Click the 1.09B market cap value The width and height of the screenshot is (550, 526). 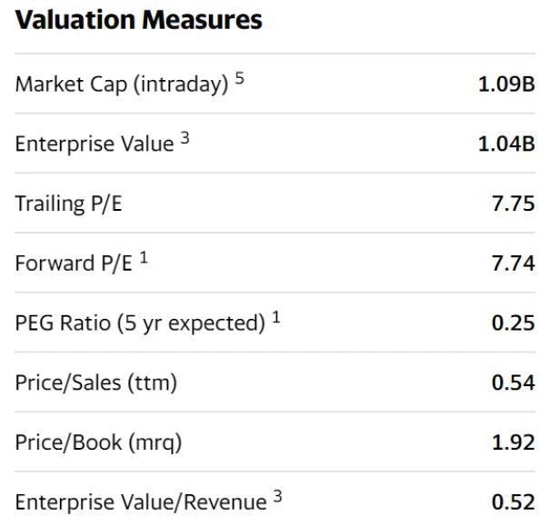coord(506,84)
